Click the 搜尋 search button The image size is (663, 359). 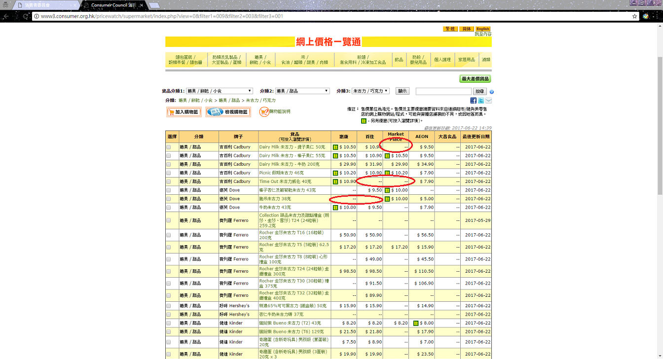(480, 92)
